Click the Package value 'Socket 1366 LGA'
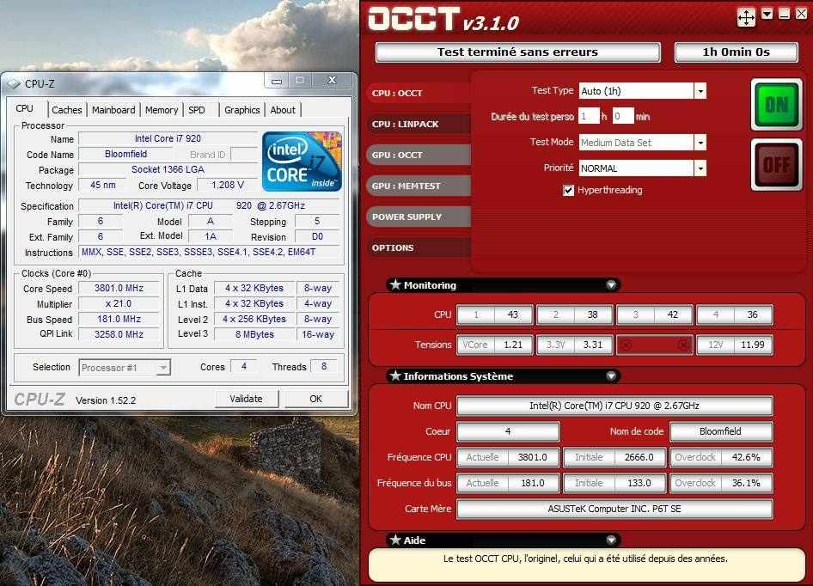This screenshot has height=586, width=813. 168,169
